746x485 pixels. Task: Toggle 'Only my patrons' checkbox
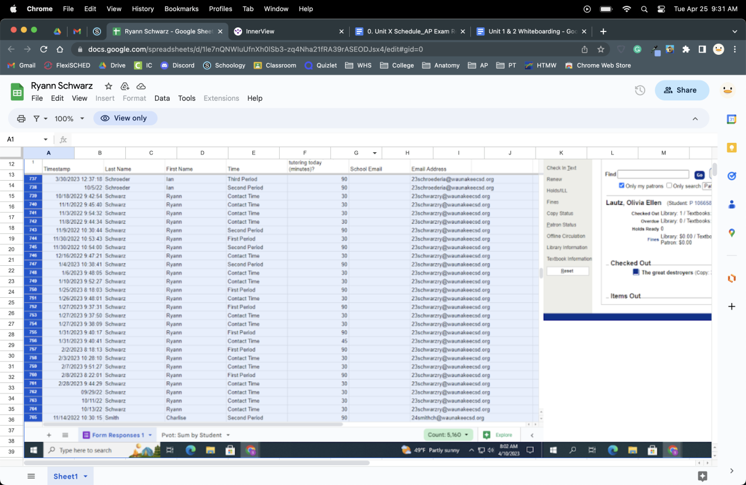621,186
